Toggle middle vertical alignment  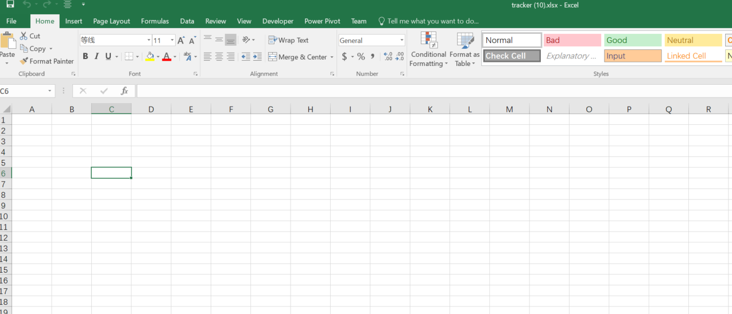[x=219, y=40]
